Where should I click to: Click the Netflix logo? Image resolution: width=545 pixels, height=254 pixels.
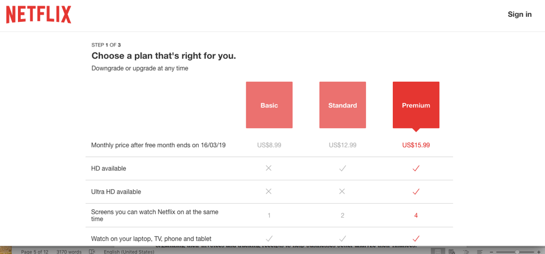[x=39, y=15]
